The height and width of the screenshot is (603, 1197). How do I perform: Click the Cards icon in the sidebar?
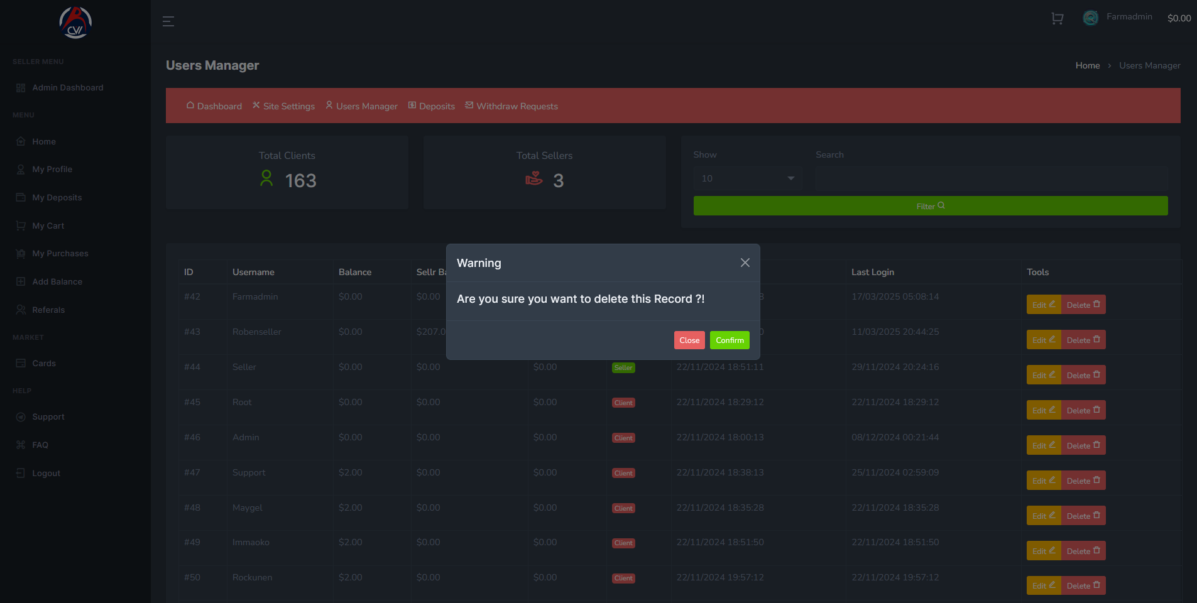21,363
